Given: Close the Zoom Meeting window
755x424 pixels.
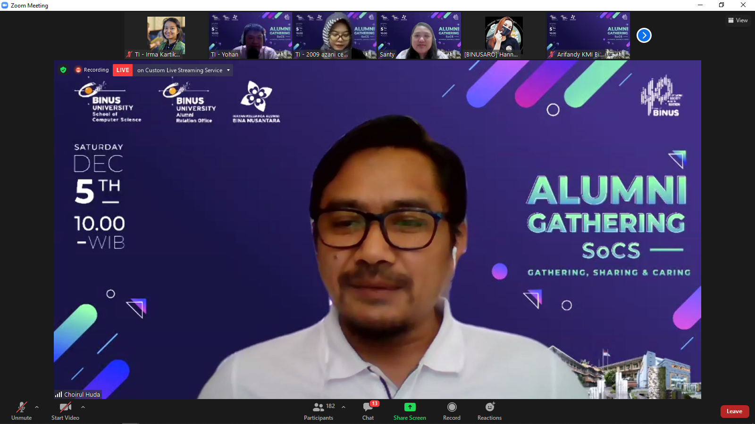Looking at the screenshot, I should (x=743, y=5).
